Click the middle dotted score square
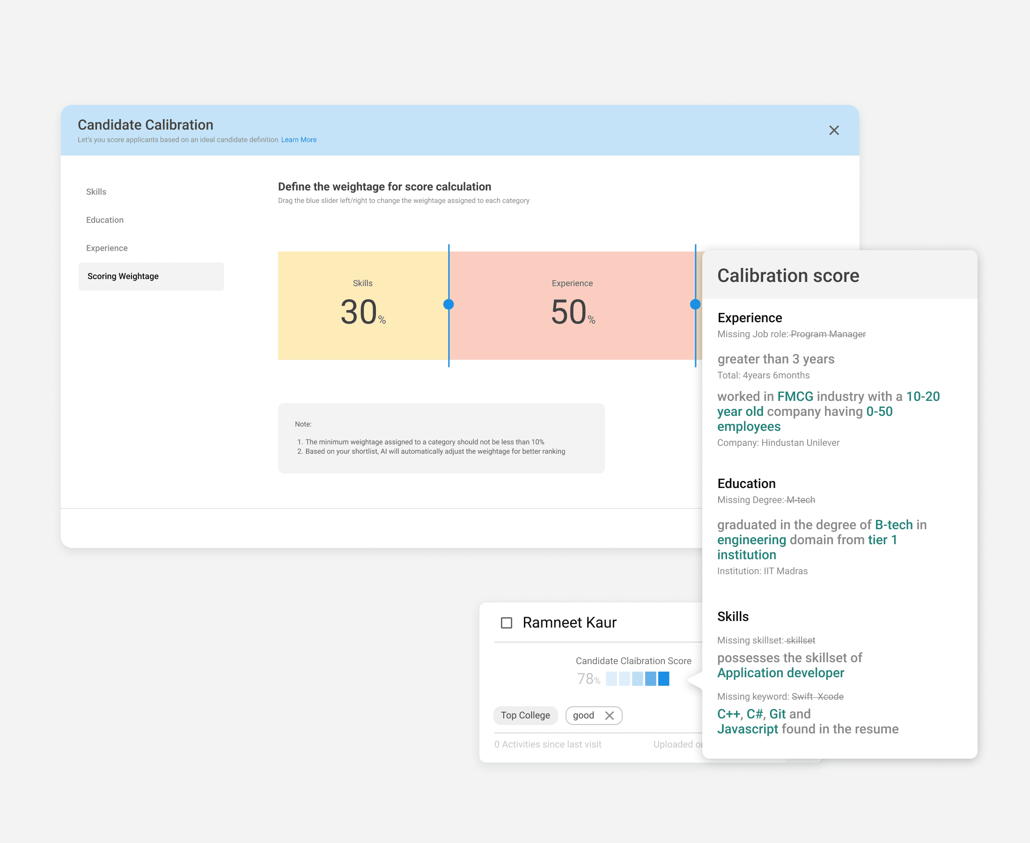The width and height of the screenshot is (1030, 843). [637, 679]
